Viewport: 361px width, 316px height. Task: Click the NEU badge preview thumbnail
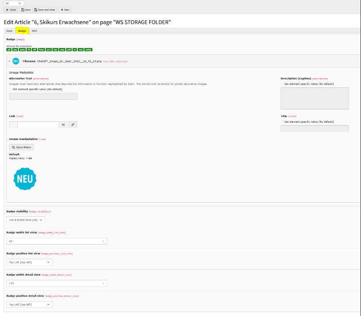pyautogui.click(x=25, y=179)
